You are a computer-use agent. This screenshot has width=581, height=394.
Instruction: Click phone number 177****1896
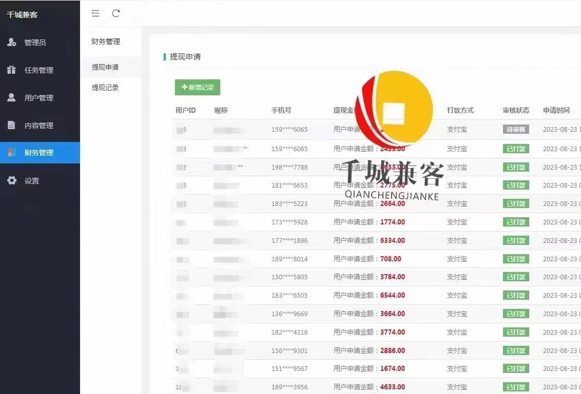[289, 241]
